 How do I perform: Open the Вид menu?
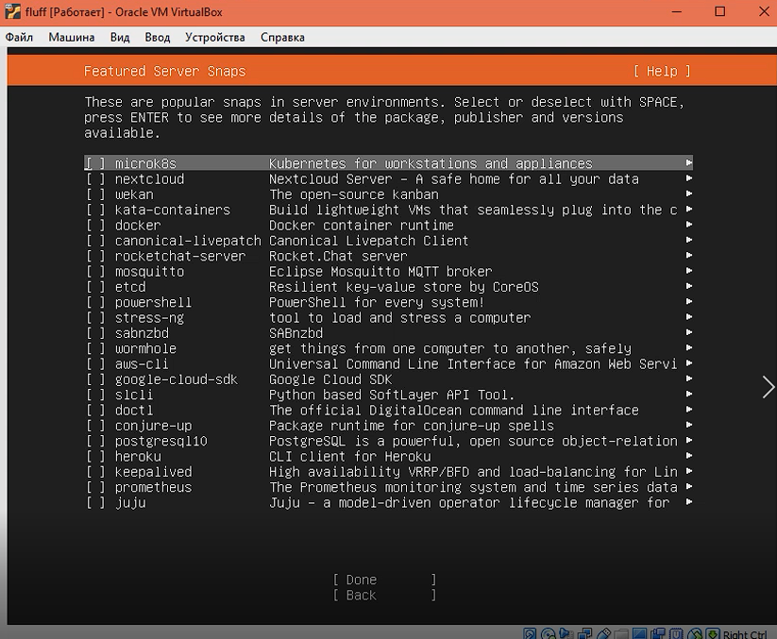tap(120, 37)
